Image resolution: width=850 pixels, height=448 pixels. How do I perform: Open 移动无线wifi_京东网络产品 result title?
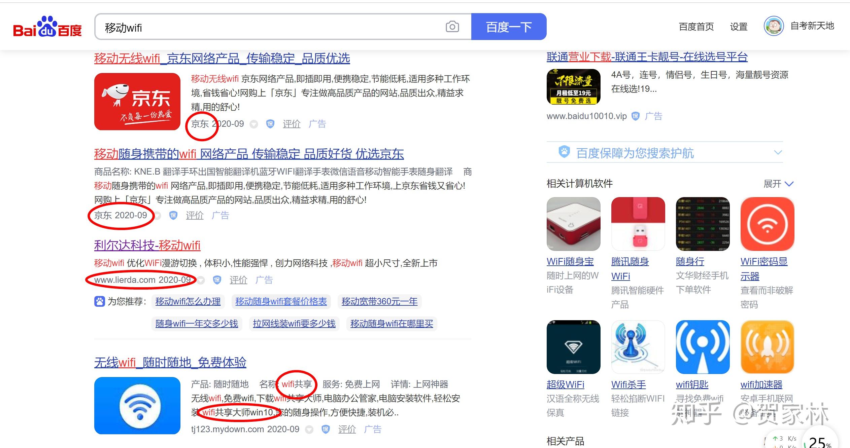click(x=222, y=58)
